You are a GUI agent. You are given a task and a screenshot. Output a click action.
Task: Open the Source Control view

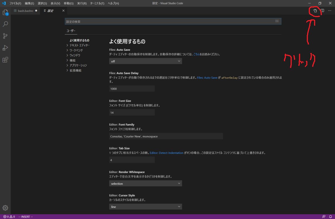pyautogui.click(x=5, y=36)
